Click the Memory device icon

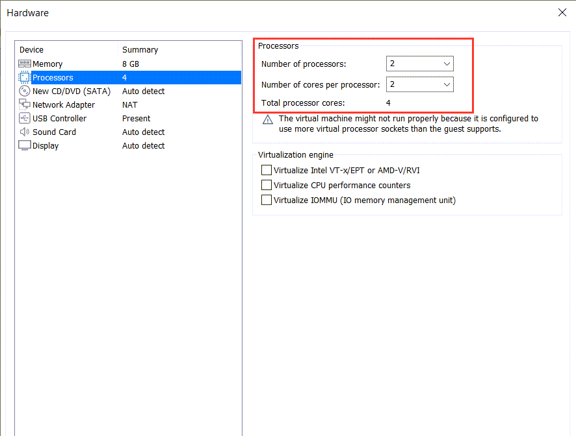tap(25, 64)
